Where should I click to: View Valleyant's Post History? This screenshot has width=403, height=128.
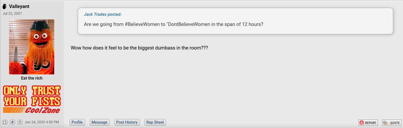127,122
